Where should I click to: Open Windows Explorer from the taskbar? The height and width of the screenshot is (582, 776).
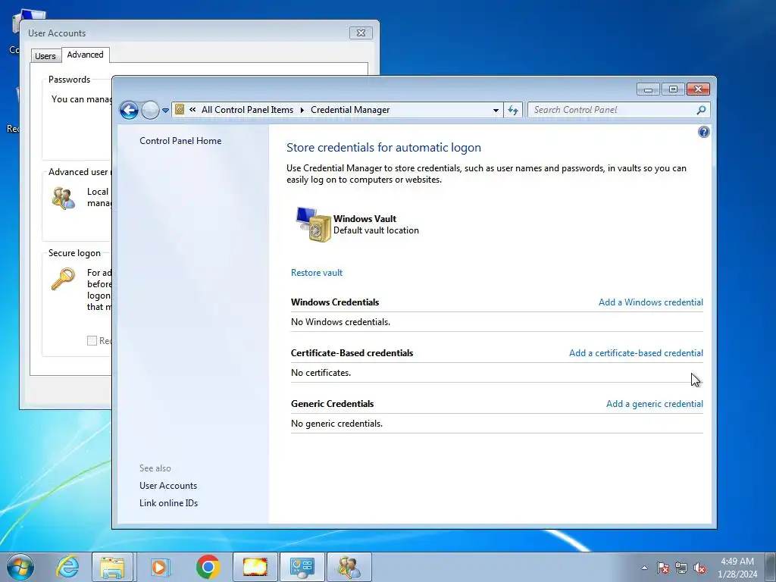[x=112, y=567]
